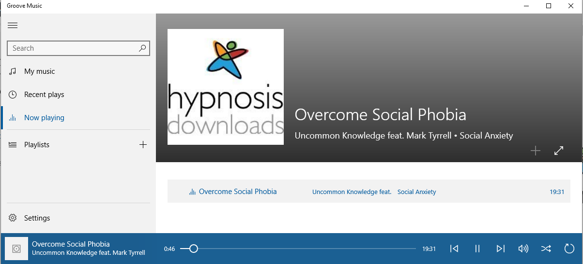583x264 pixels.
Task: Click track title in bottom playback bar
Action: coord(71,244)
